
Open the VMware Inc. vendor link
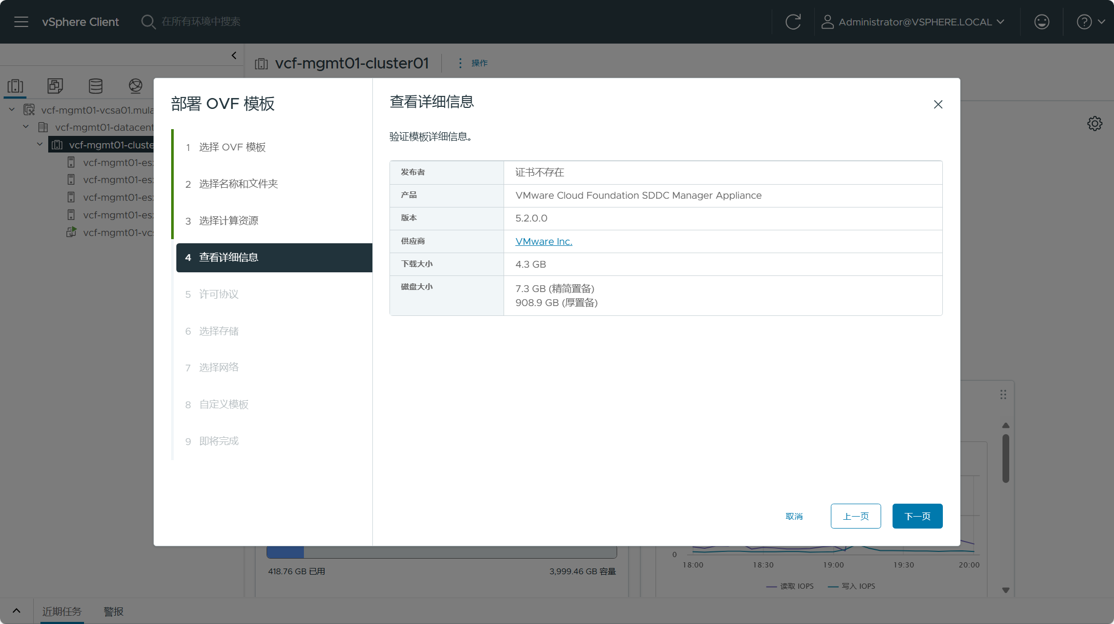(x=544, y=241)
